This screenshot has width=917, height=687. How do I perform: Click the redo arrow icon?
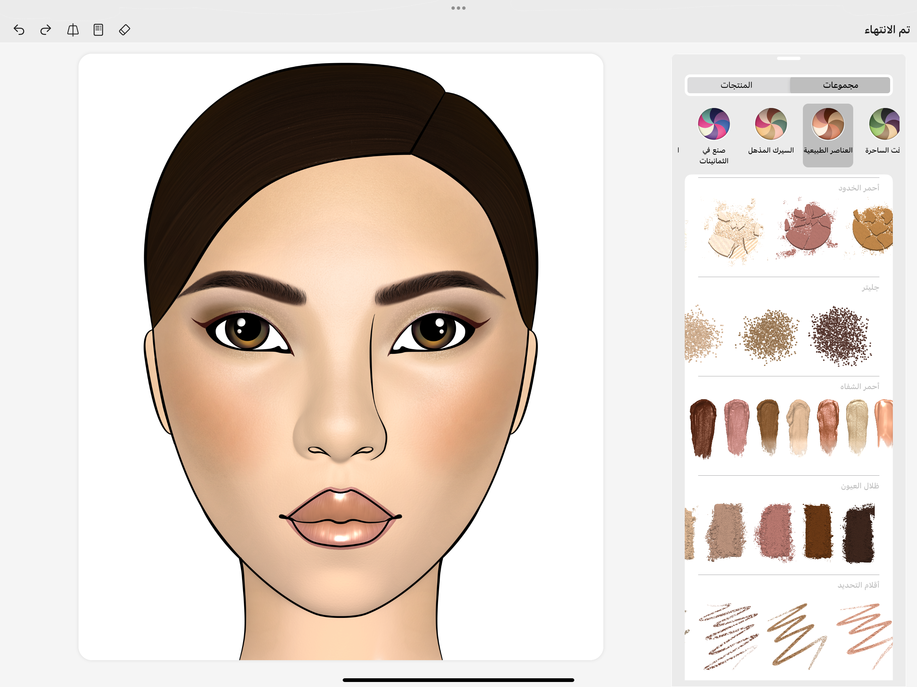(46, 30)
